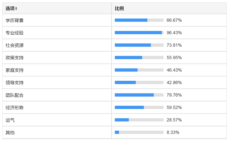
Task: Select the 家庭支持 row label
Action: click(15, 70)
